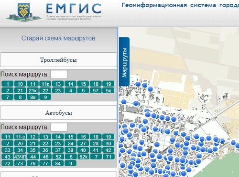Focus the trolleybus route search field
The height and width of the screenshot is (177, 239).
point(59,74)
